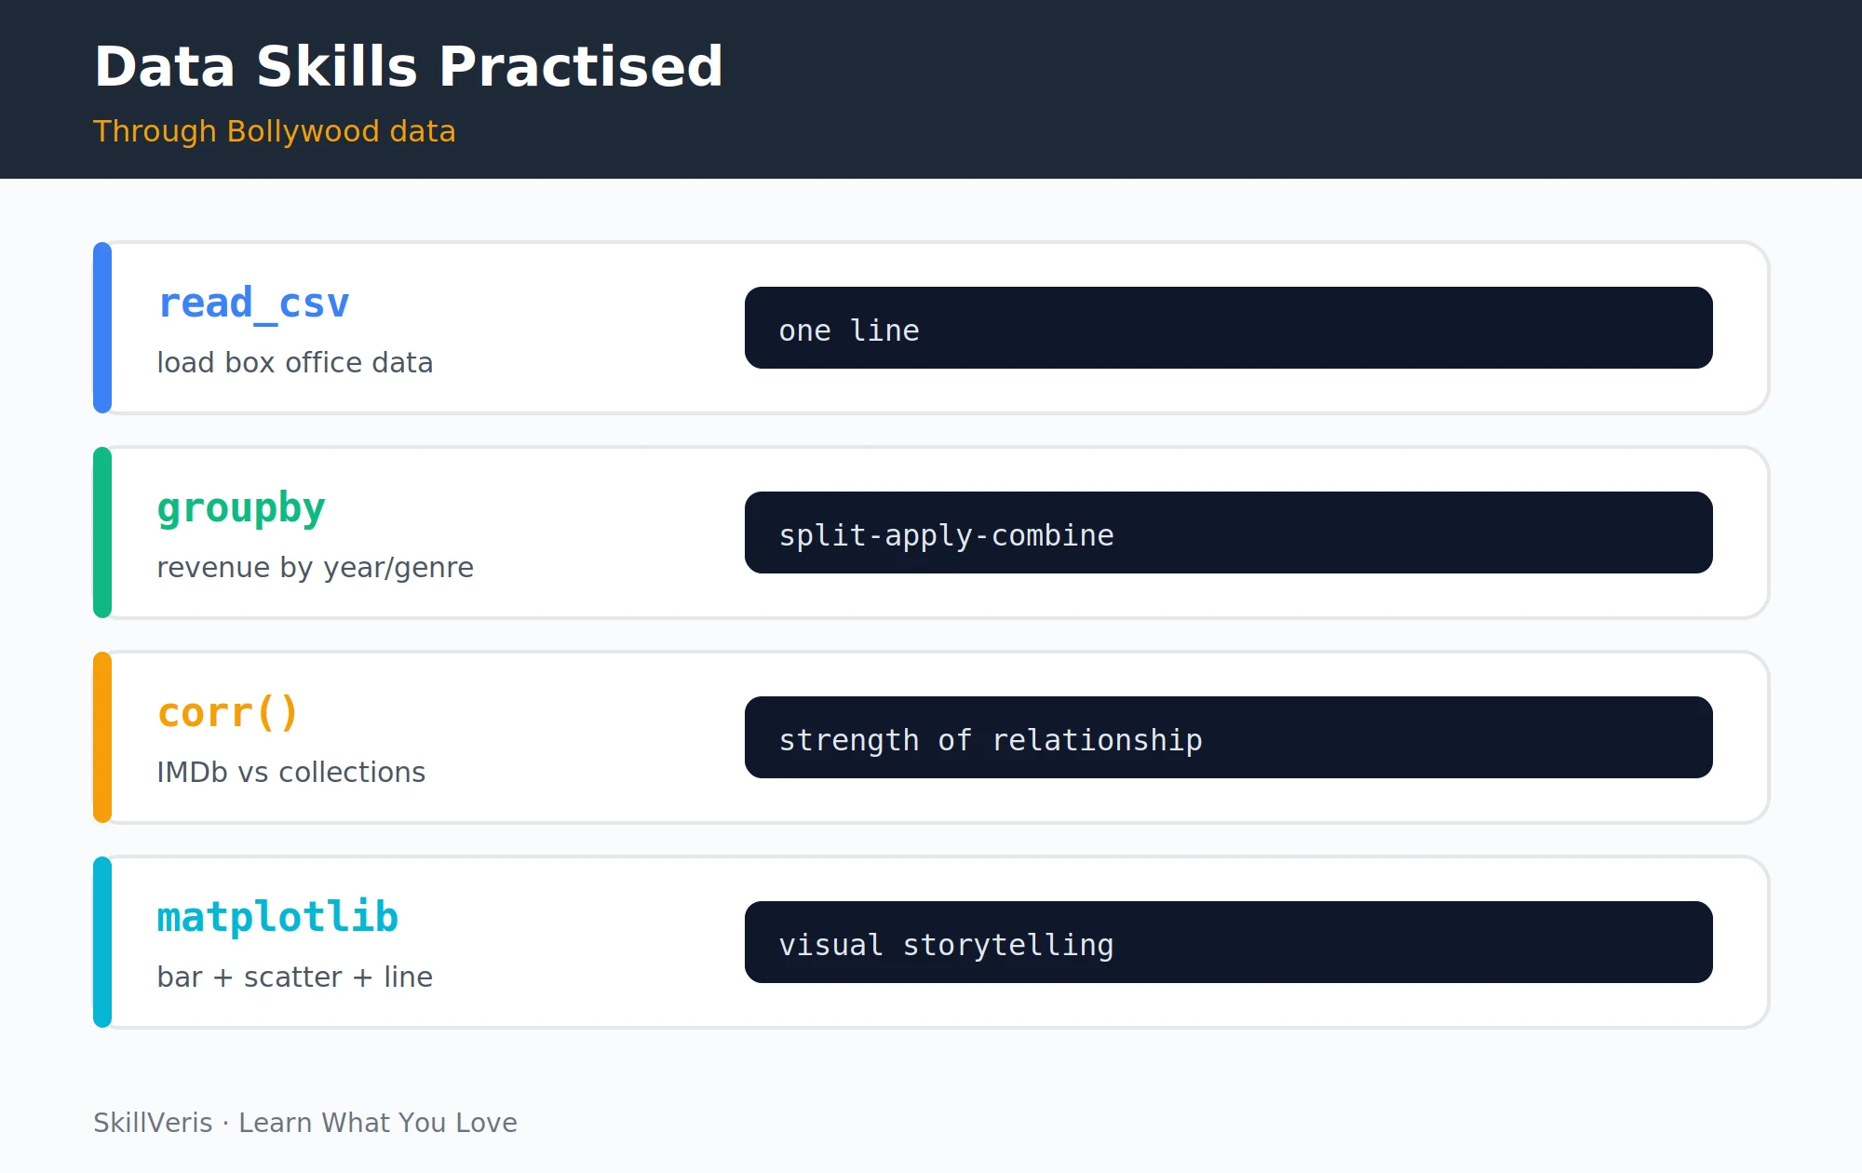
Task: Click the 'strength of relationship' code box
Action: [x=1229, y=737]
